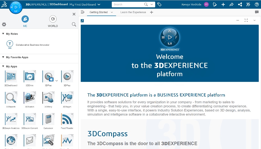261x149 pixels.
Task: Open the Feed Reader app
Action: [x=67, y=119]
